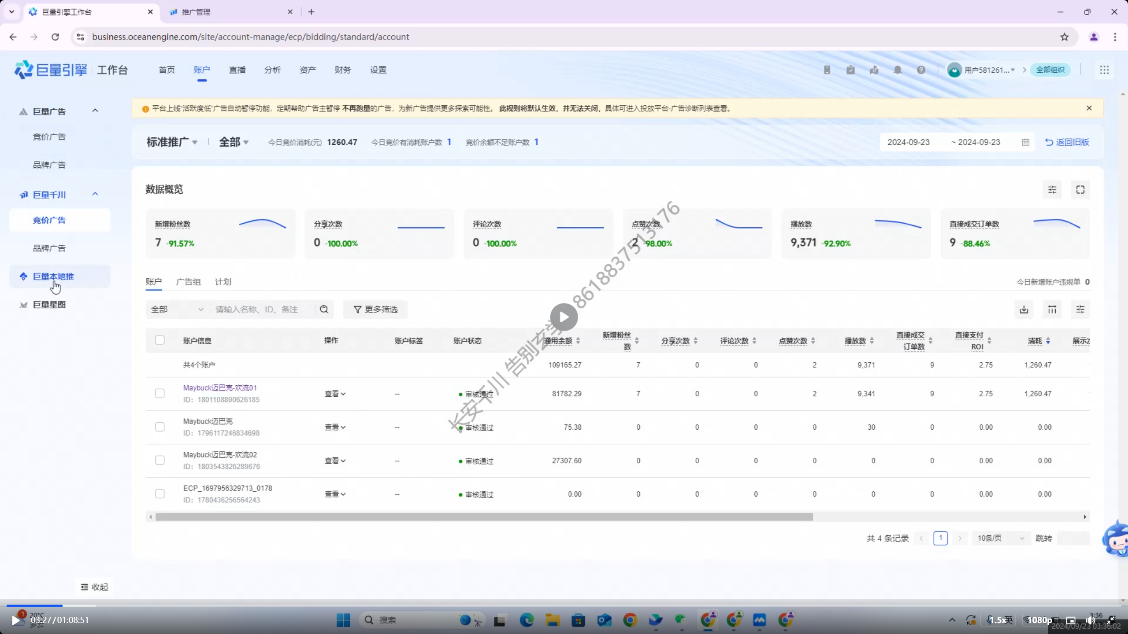Click the search magnifier icon
This screenshot has width=1128, height=634.
click(324, 310)
